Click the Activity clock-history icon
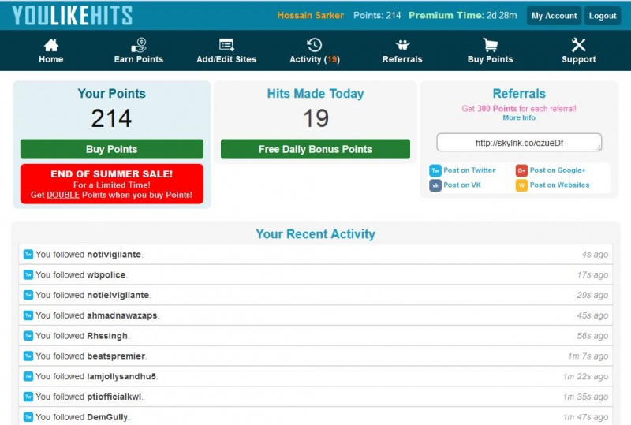This screenshot has height=425, width=631. pyautogui.click(x=315, y=45)
